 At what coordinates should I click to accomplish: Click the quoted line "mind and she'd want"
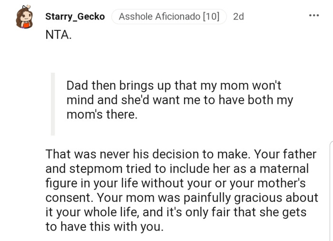179,100
